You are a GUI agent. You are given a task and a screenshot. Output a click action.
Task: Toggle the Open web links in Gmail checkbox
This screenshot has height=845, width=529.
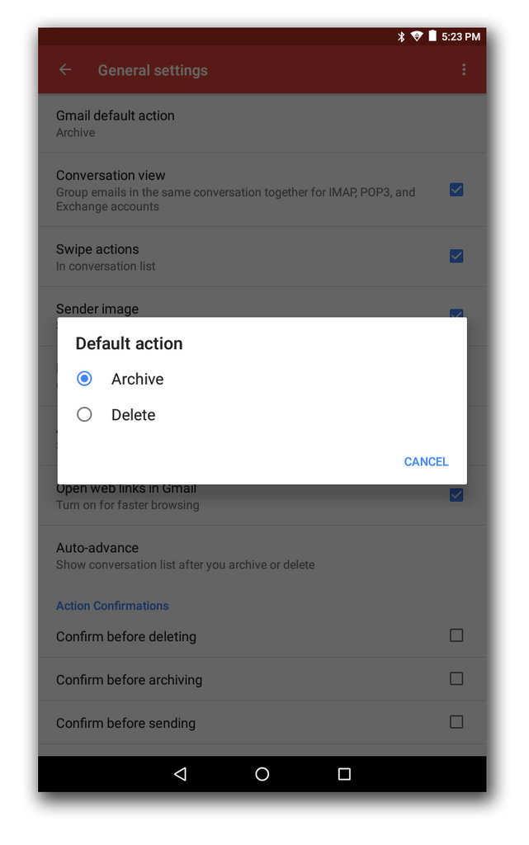(456, 495)
